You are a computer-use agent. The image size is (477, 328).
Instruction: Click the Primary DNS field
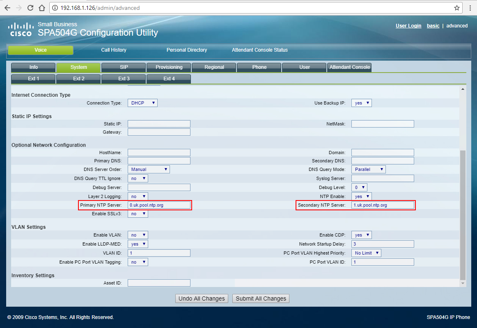point(159,161)
